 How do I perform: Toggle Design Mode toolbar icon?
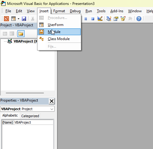(100, 19)
